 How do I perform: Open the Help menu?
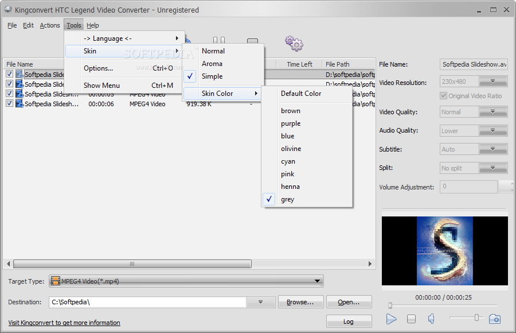click(93, 25)
